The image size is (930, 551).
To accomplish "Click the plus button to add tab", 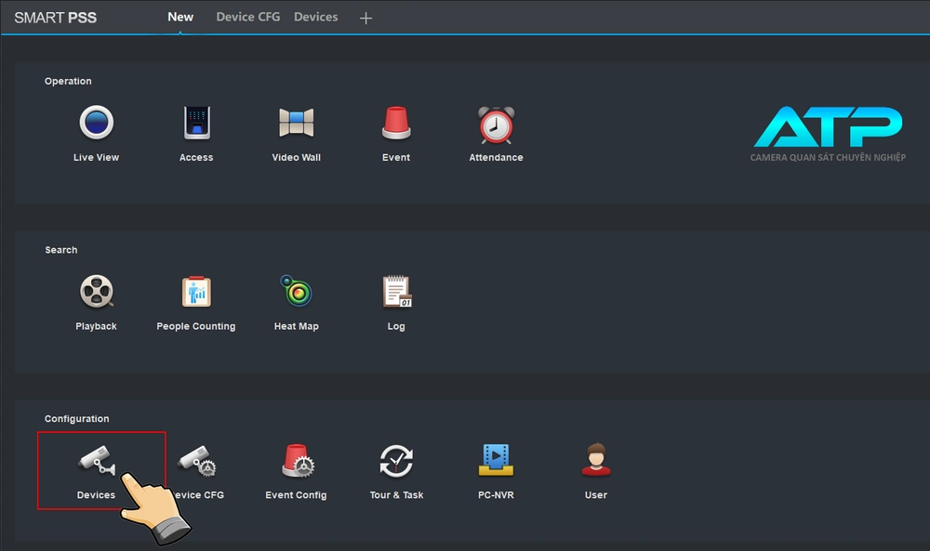I will pyautogui.click(x=365, y=18).
